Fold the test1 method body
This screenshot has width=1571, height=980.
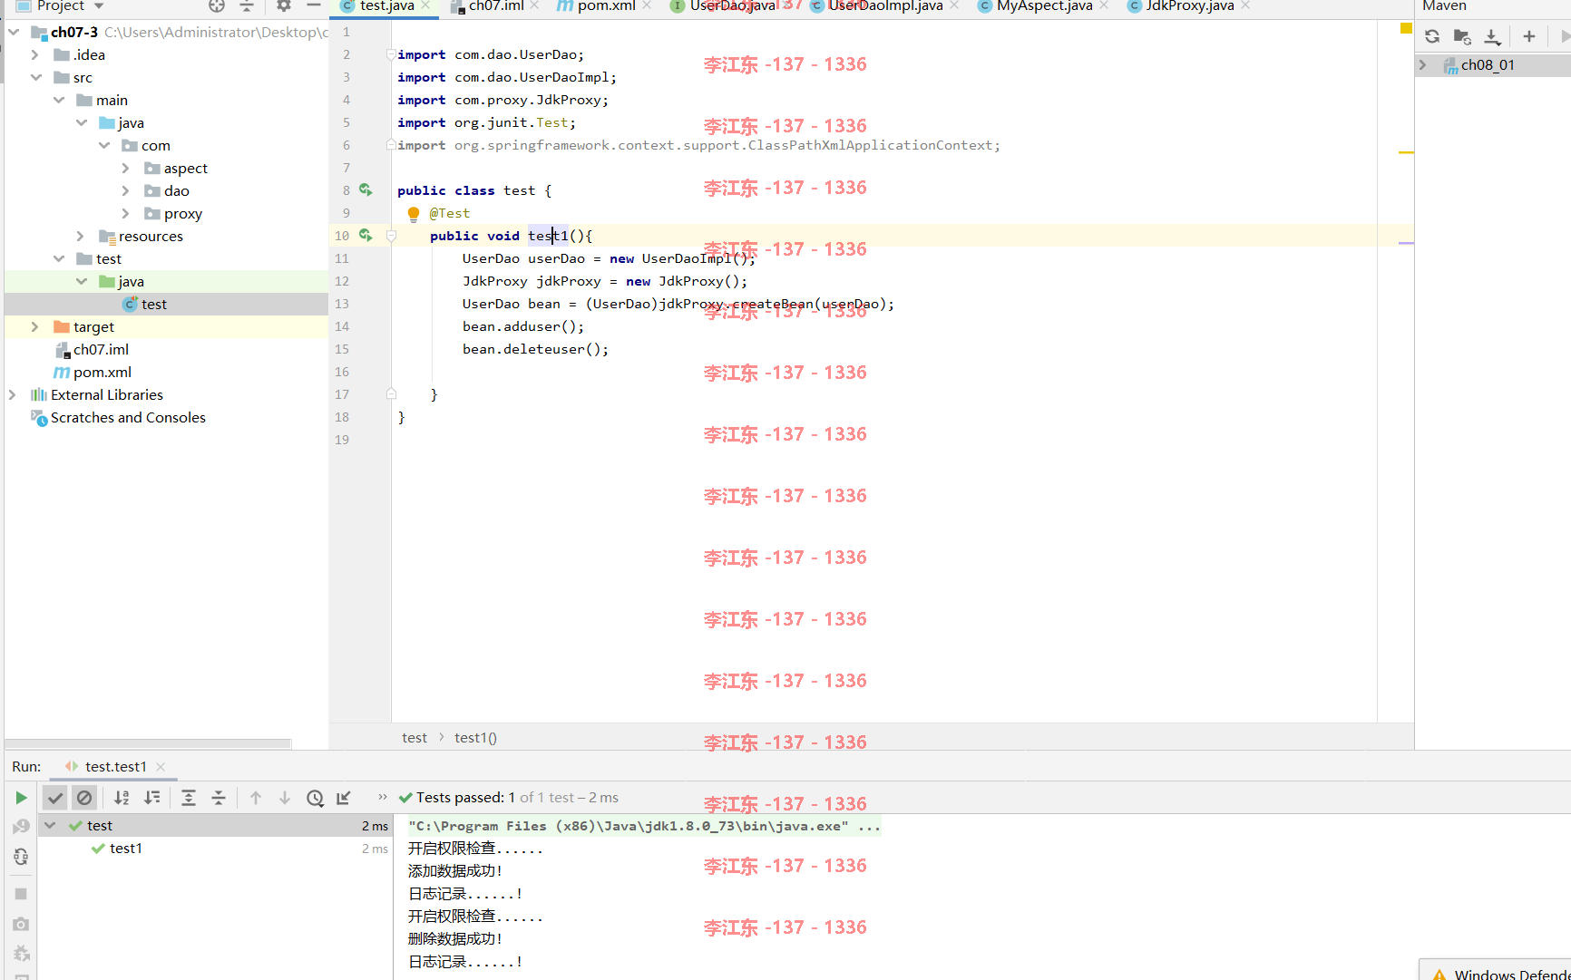click(x=391, y=236)
